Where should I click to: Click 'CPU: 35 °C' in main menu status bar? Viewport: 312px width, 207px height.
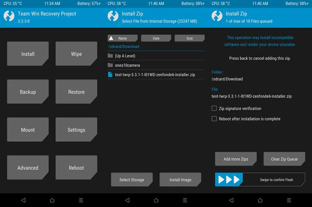pos(13,3)
